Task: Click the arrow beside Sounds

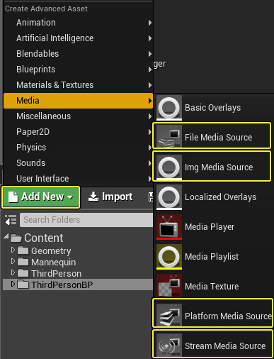Action: tap(150, 163)
